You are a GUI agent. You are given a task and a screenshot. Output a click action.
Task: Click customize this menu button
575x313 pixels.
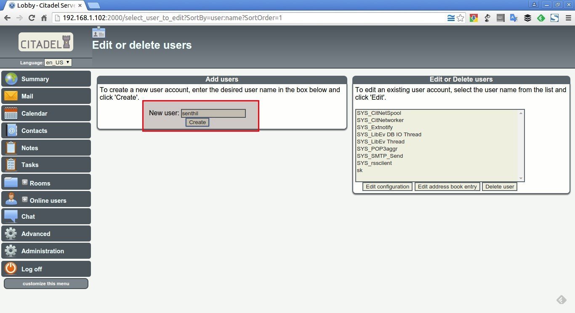[x=46, y=284]
